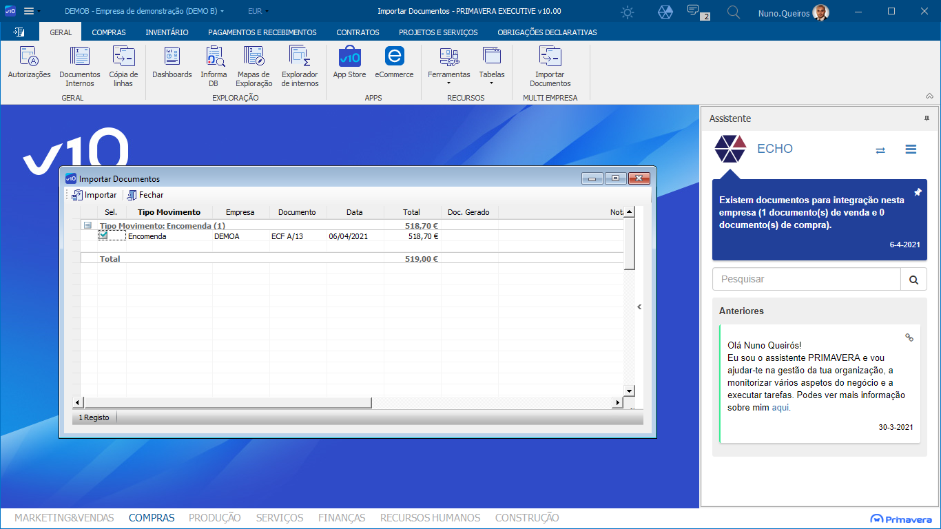Pin the Assistente panel
Image resolution: width=941 pixels, height=529 pixels.
click(927, 118)
